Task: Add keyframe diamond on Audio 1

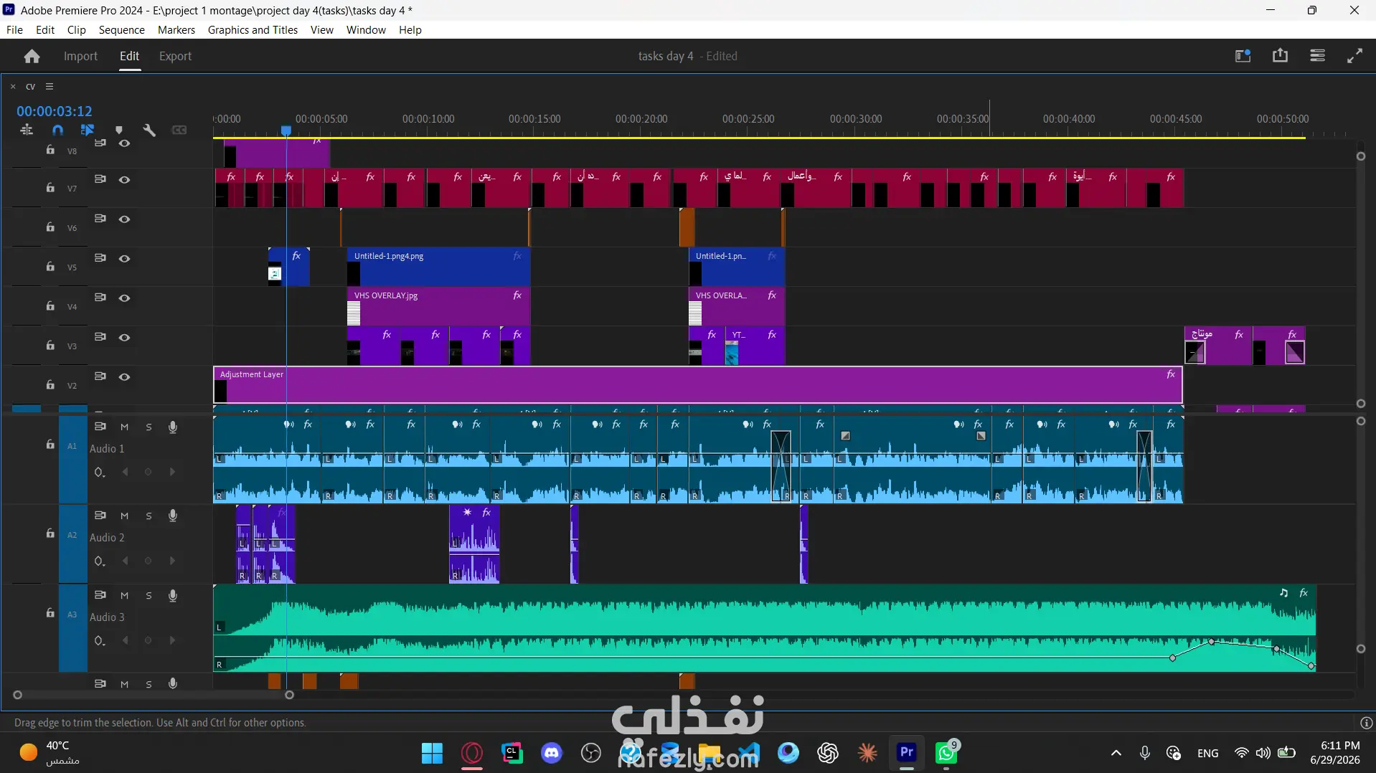Action: coord(149,472)
